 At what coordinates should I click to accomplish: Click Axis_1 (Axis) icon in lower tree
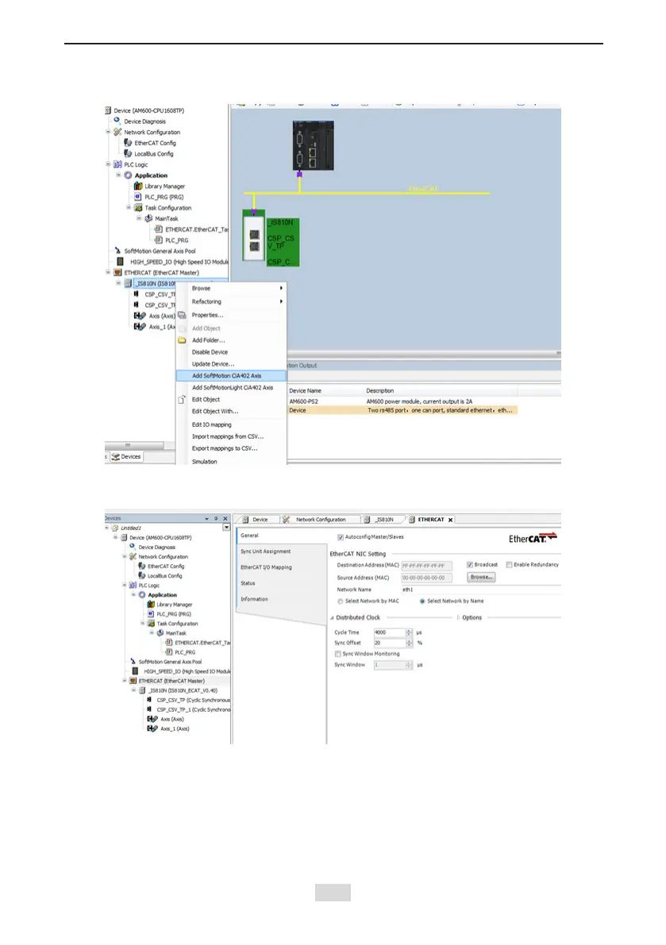click(x=152, y=728)
